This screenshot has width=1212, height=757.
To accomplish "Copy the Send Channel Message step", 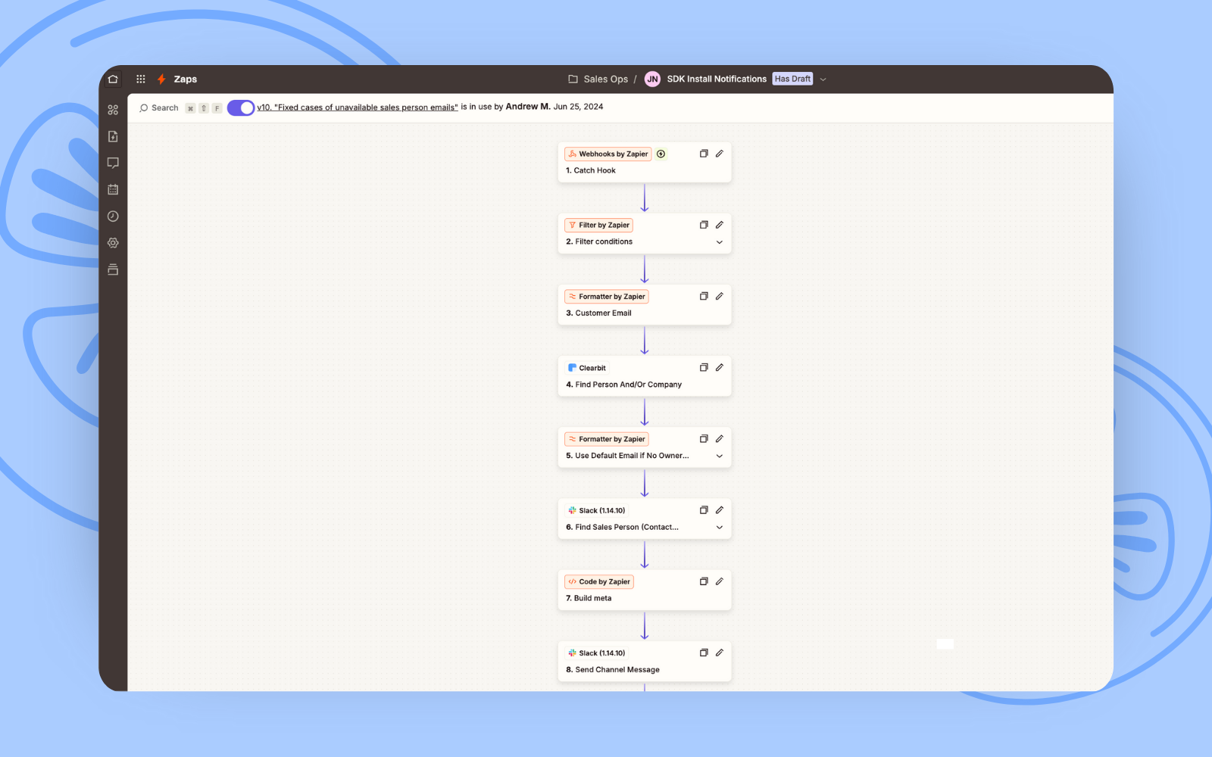I will pyautogui.click(x=704, y=653).
